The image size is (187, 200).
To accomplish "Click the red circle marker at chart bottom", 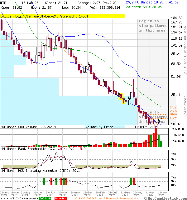I will pos(156,124).
